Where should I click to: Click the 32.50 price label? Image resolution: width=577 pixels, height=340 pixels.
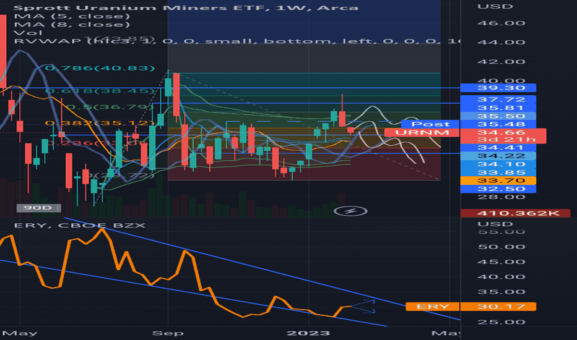click(x=498, y=189)
